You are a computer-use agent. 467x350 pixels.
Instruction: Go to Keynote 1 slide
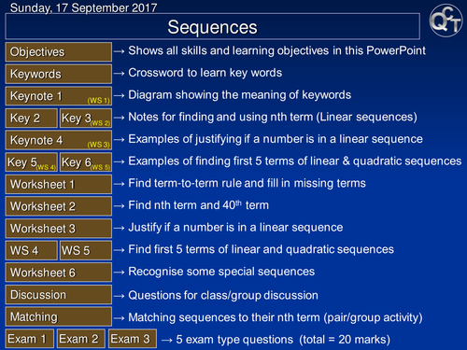[59, 96]
